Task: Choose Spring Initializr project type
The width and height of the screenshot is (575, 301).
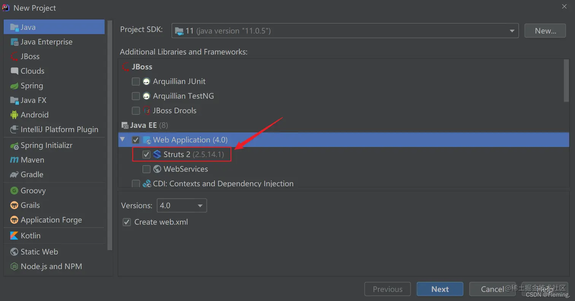Action: [x=54, y=145]
